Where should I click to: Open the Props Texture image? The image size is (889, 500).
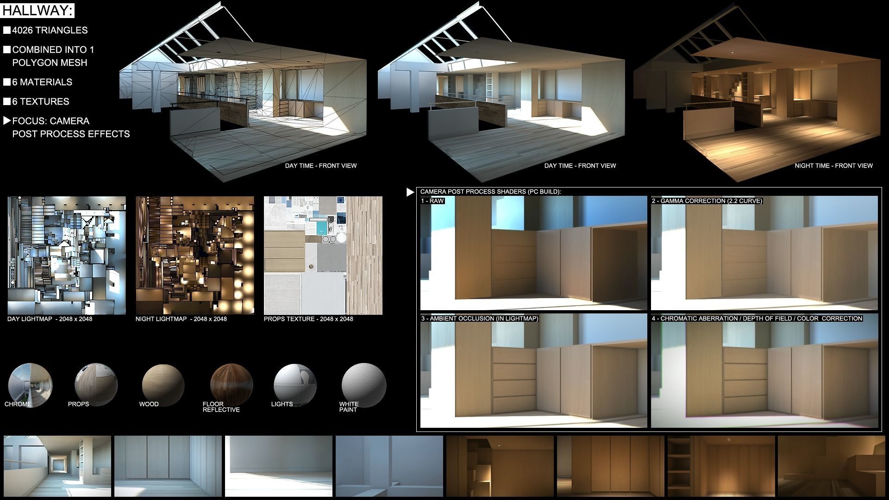coord(323,256)
